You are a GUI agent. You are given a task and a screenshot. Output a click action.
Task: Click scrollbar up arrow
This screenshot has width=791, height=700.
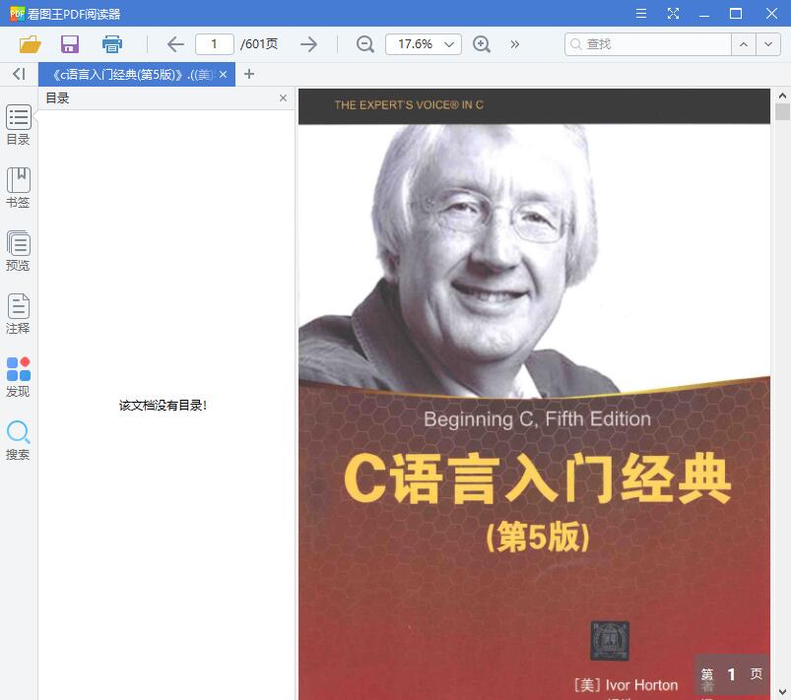tap(782, 95)
